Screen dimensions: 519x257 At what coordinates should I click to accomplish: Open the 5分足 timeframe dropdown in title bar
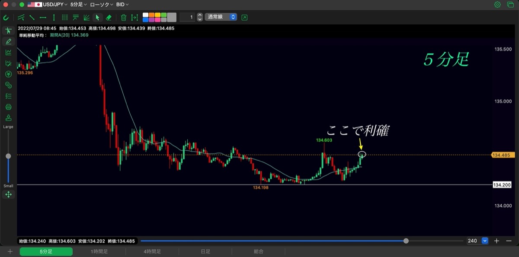click(x=79, y=4)
